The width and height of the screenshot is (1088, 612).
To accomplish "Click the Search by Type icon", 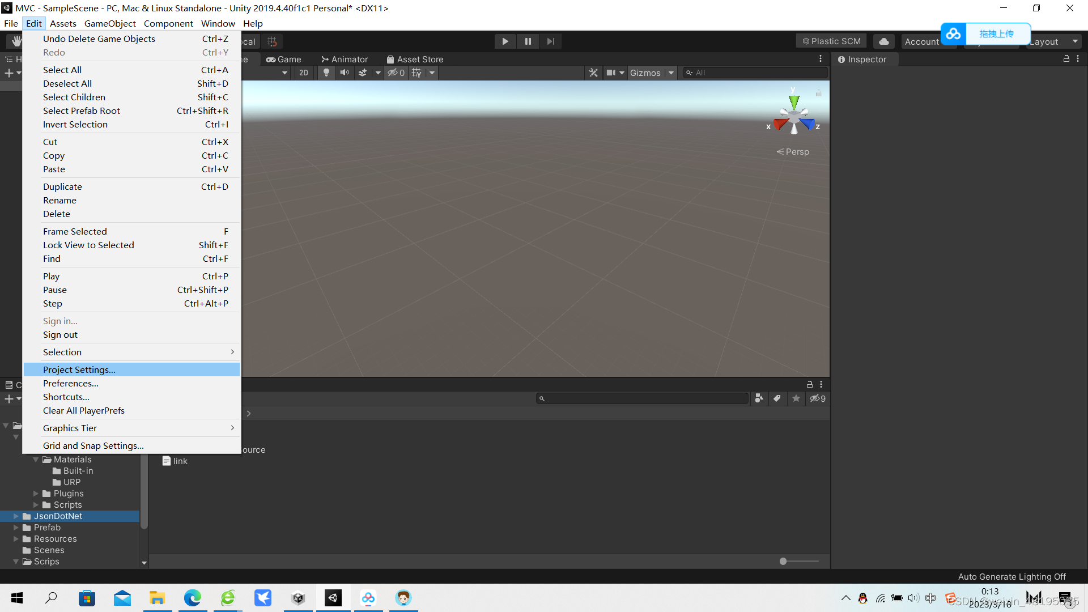I will point(759,398).
